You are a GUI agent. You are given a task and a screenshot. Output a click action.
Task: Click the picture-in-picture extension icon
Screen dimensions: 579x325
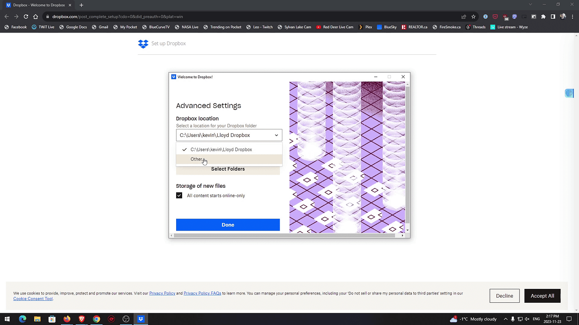[534, 17]
